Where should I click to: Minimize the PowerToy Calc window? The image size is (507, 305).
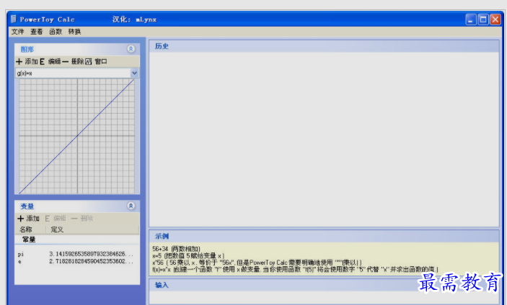471,19
